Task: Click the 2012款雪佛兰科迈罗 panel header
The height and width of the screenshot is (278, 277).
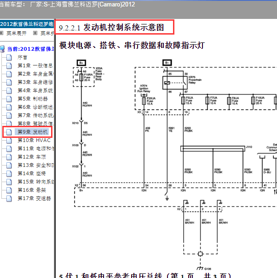Action: coord(27,24)
